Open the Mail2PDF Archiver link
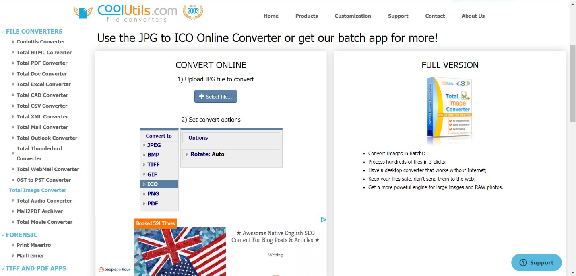Viewport: 576px width, 276px height. [40, 211]
